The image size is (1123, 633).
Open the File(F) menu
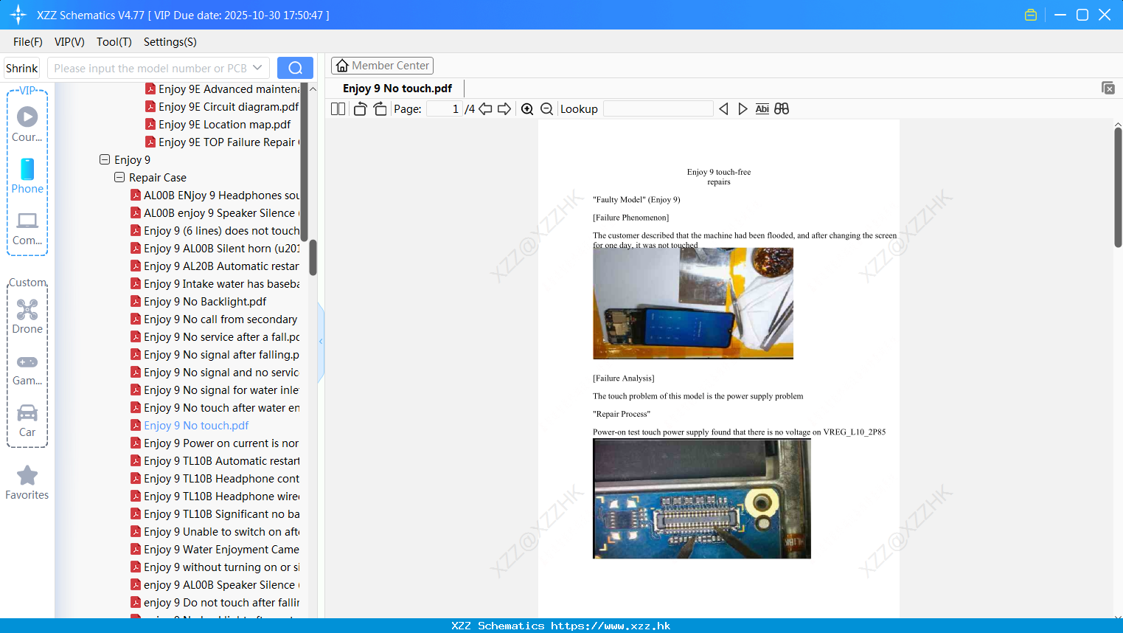(28, 42)
